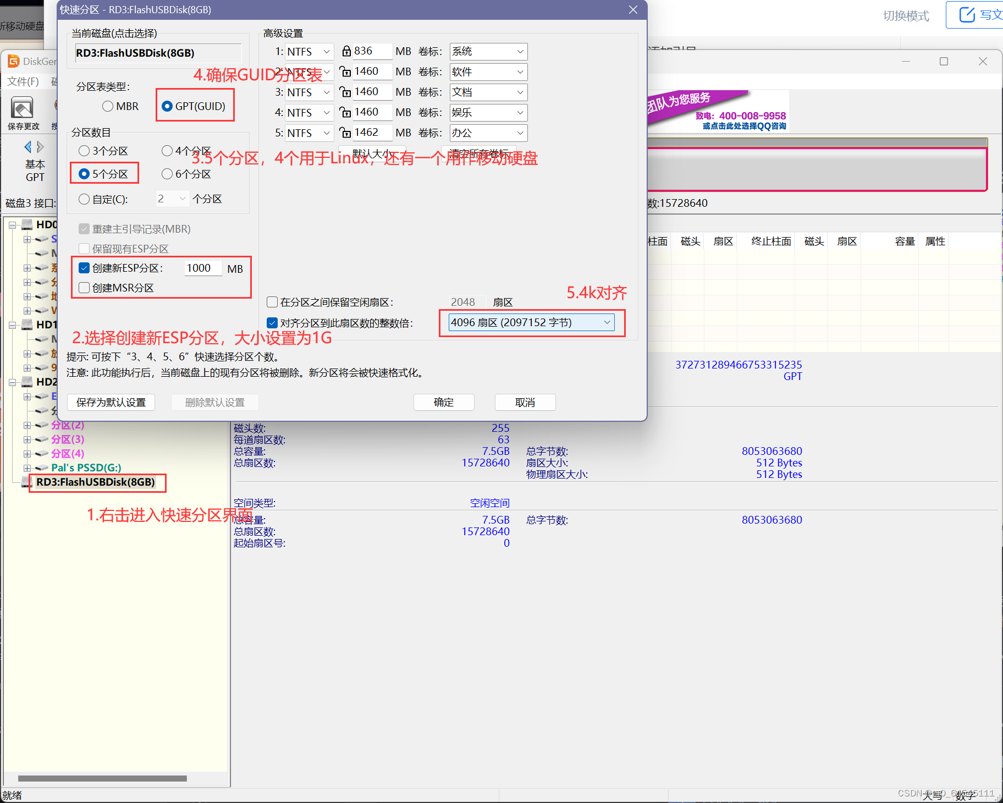Toggle 创建MSR分区 checkbox
Screen dimensions: 1003x803
coord(84,288)
